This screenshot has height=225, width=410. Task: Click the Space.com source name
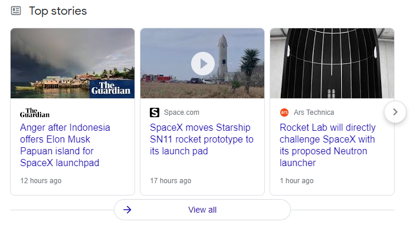pyautogui.click(x=182, y=113)
